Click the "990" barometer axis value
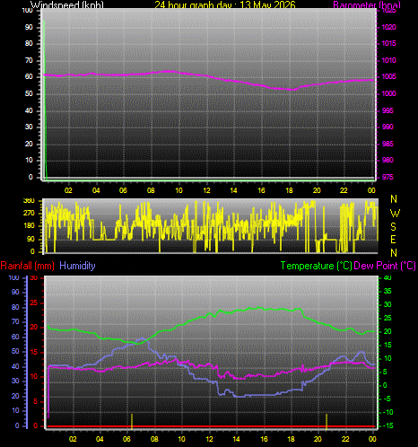Screen dimensions: 418x447 [x=388, y=127]
